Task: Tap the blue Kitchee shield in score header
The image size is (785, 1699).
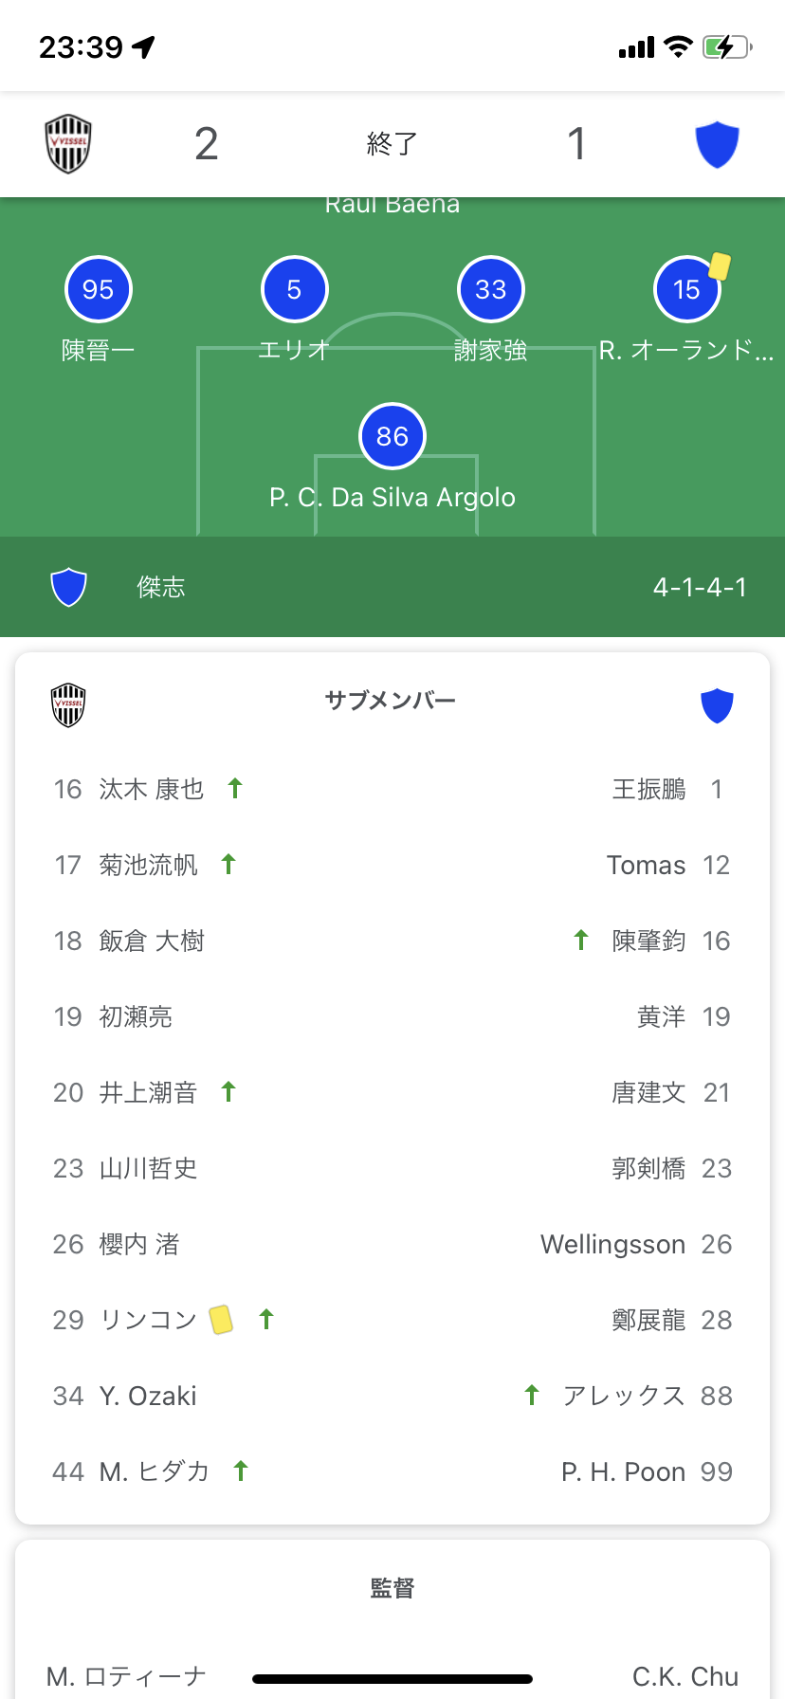Action: coord(717,144)
